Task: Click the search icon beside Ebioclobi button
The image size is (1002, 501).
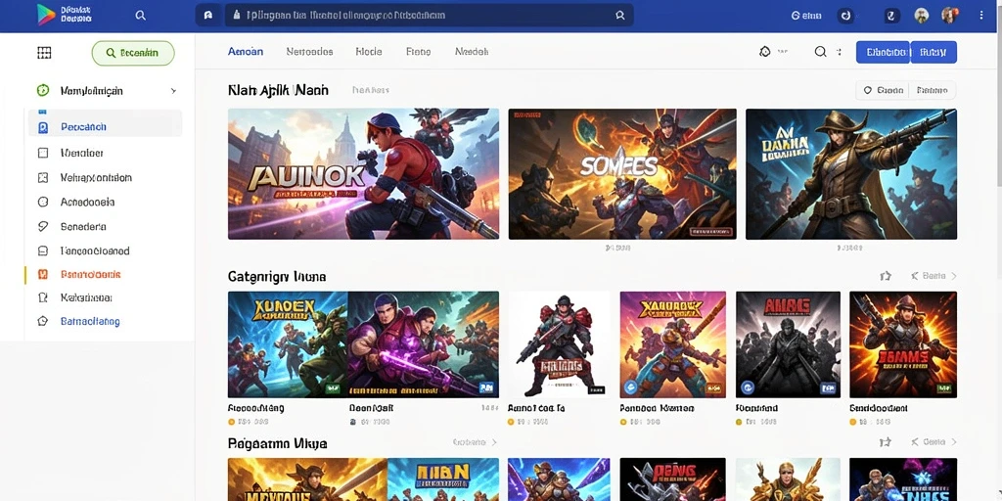Action: pos(821,52)
